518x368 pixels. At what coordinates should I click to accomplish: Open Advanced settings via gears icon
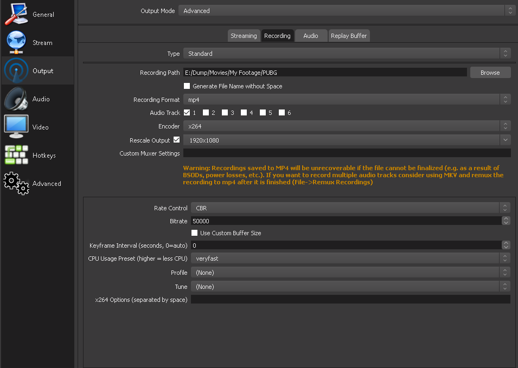[16, 183]
